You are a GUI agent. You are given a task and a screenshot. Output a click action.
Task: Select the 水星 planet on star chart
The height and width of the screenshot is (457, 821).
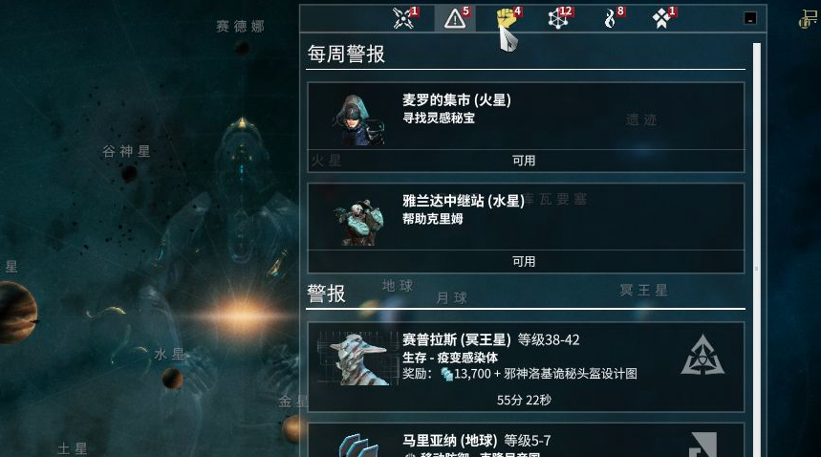click(x=172, y=378)
